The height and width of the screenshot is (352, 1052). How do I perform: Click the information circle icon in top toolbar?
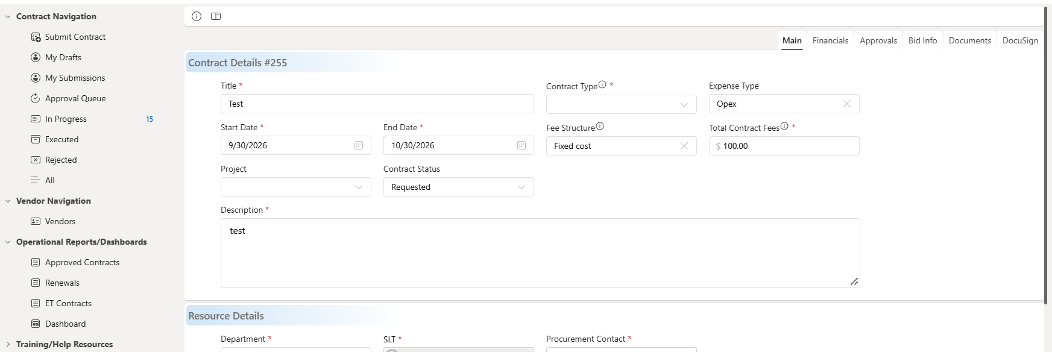click(197, 16)
